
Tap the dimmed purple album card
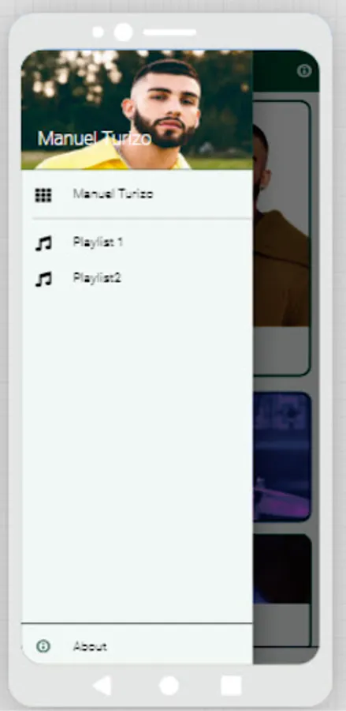pos(282,457)
